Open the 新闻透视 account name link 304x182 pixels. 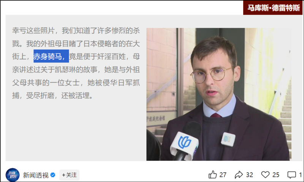click(x=36, y=175)
